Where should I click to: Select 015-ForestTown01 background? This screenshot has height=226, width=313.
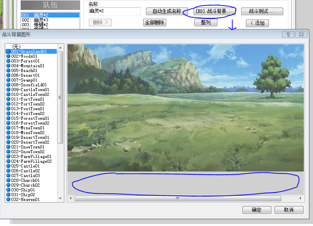31,118
